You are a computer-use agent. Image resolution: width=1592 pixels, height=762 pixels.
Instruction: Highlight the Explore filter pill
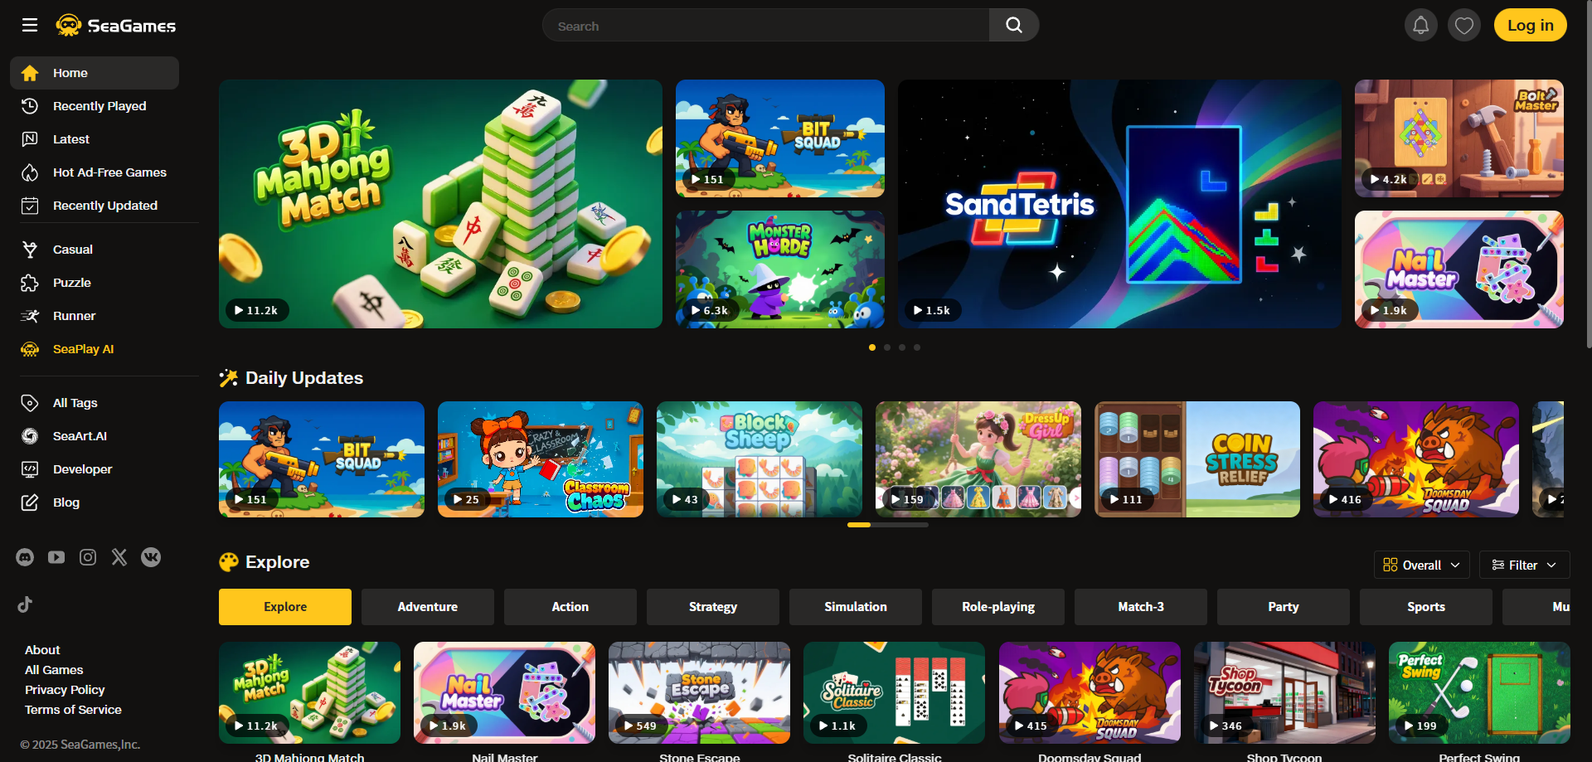(x=284, y=606)
